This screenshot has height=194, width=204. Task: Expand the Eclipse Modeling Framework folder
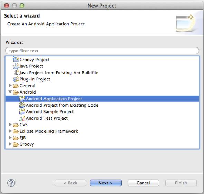click(x=10, y=131)
